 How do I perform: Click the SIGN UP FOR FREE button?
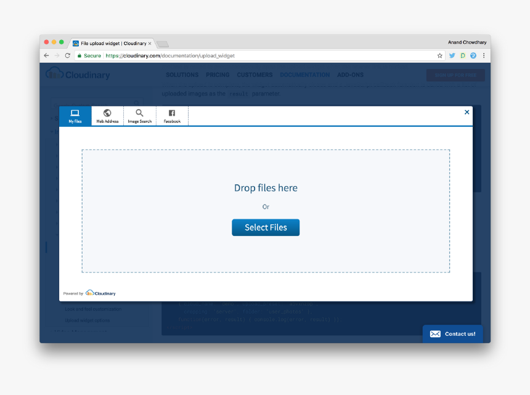455,75
